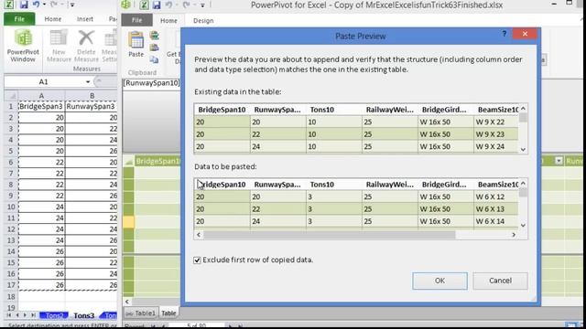Screen dimensions: 586x329
Task: Click RailwayWei... header in existing data table
Action: [x=390, y=110]
